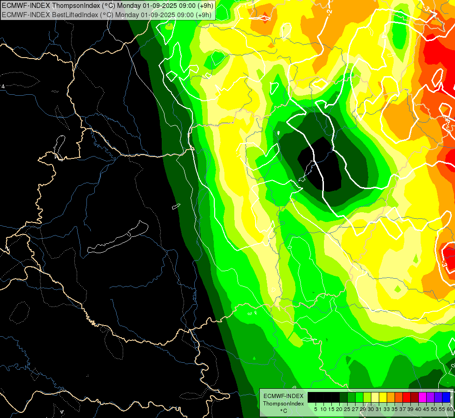
Task: Click the pale yellow 30-31 legend swatch
Action: 375,397
